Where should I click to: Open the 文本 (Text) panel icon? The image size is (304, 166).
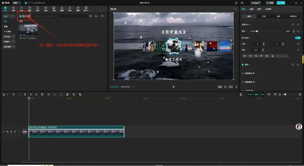21,8
